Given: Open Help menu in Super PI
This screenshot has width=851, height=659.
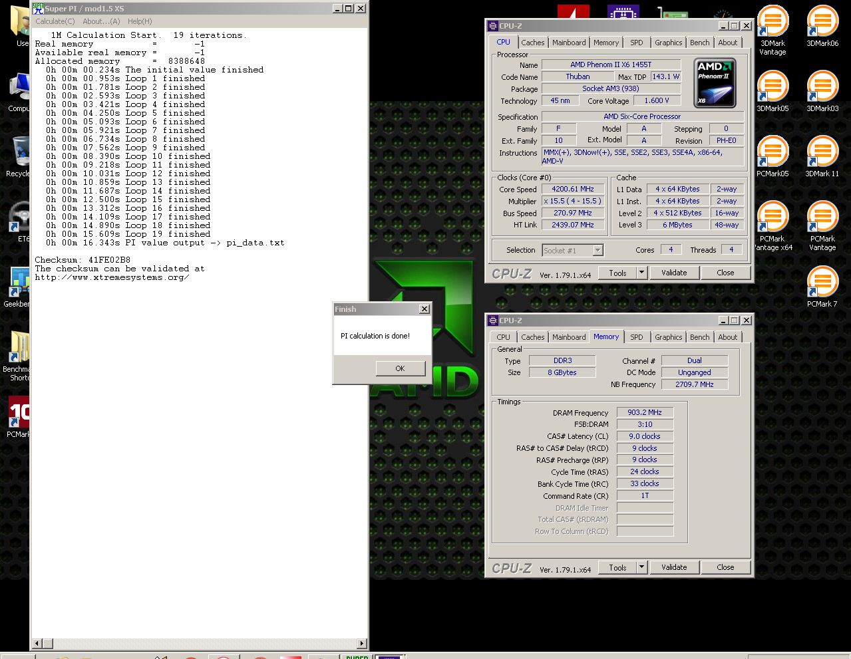Looking at the screenshot, I should pyautogui.click(x=140, y=21).
